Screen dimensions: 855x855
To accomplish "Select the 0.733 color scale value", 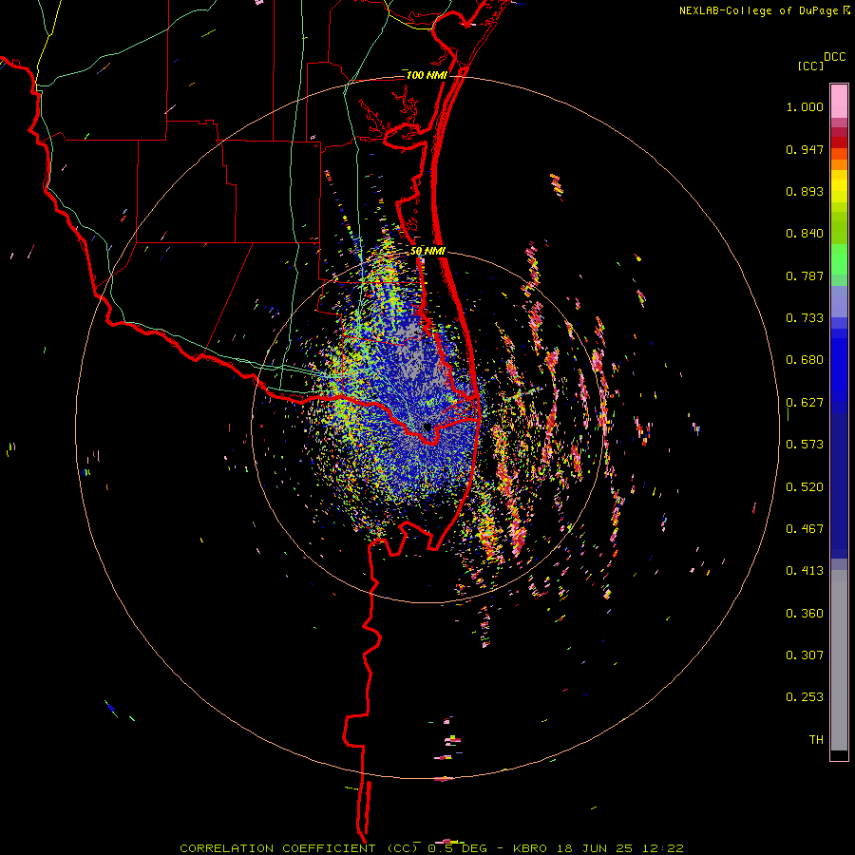I will (805, 318).
